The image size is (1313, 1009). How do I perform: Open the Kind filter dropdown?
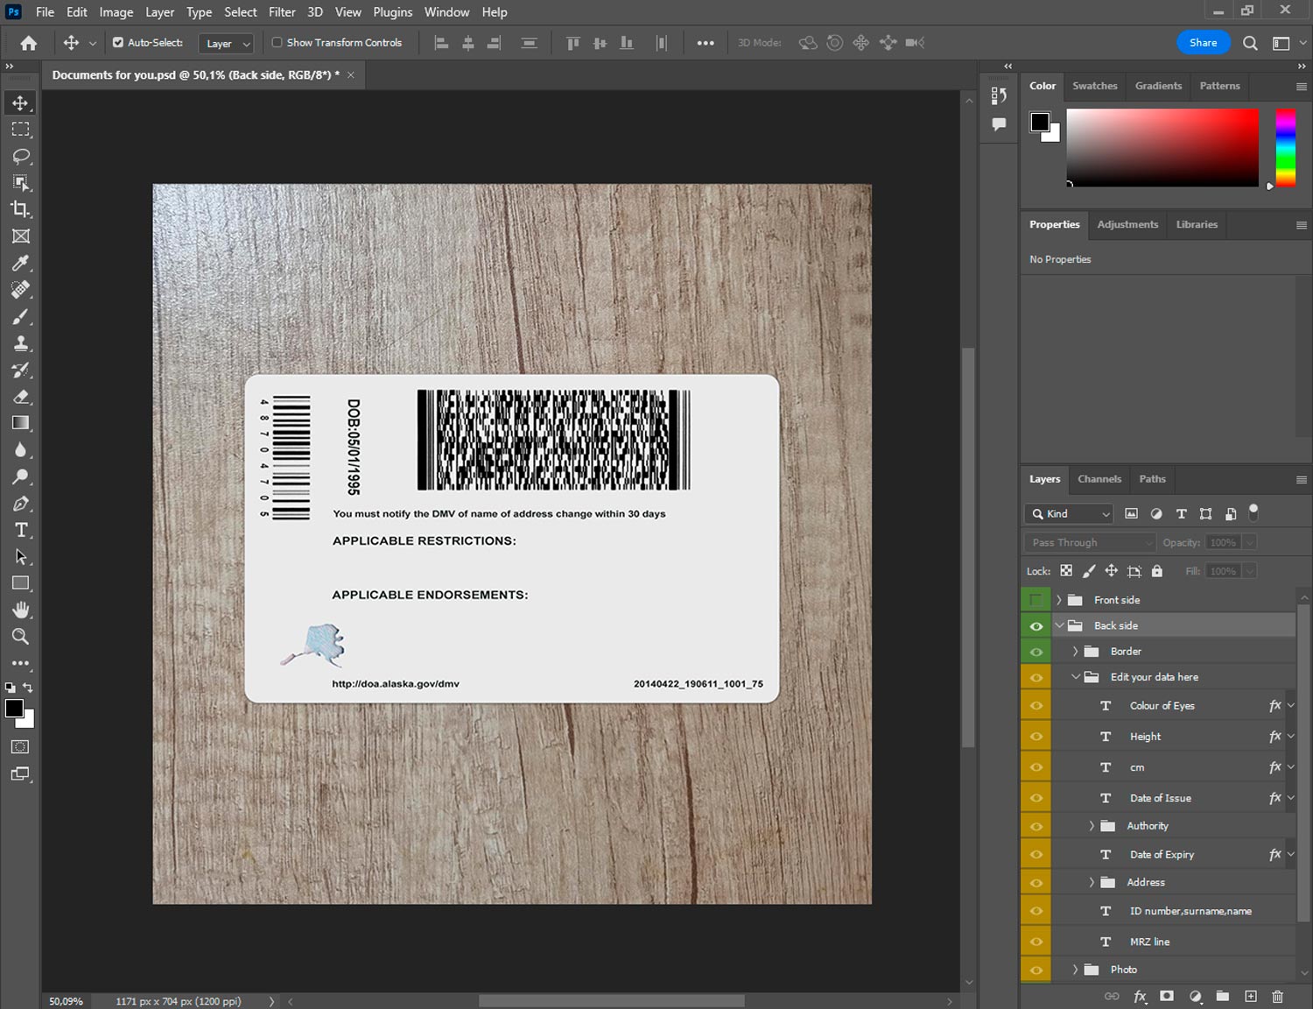(1069, 514)
